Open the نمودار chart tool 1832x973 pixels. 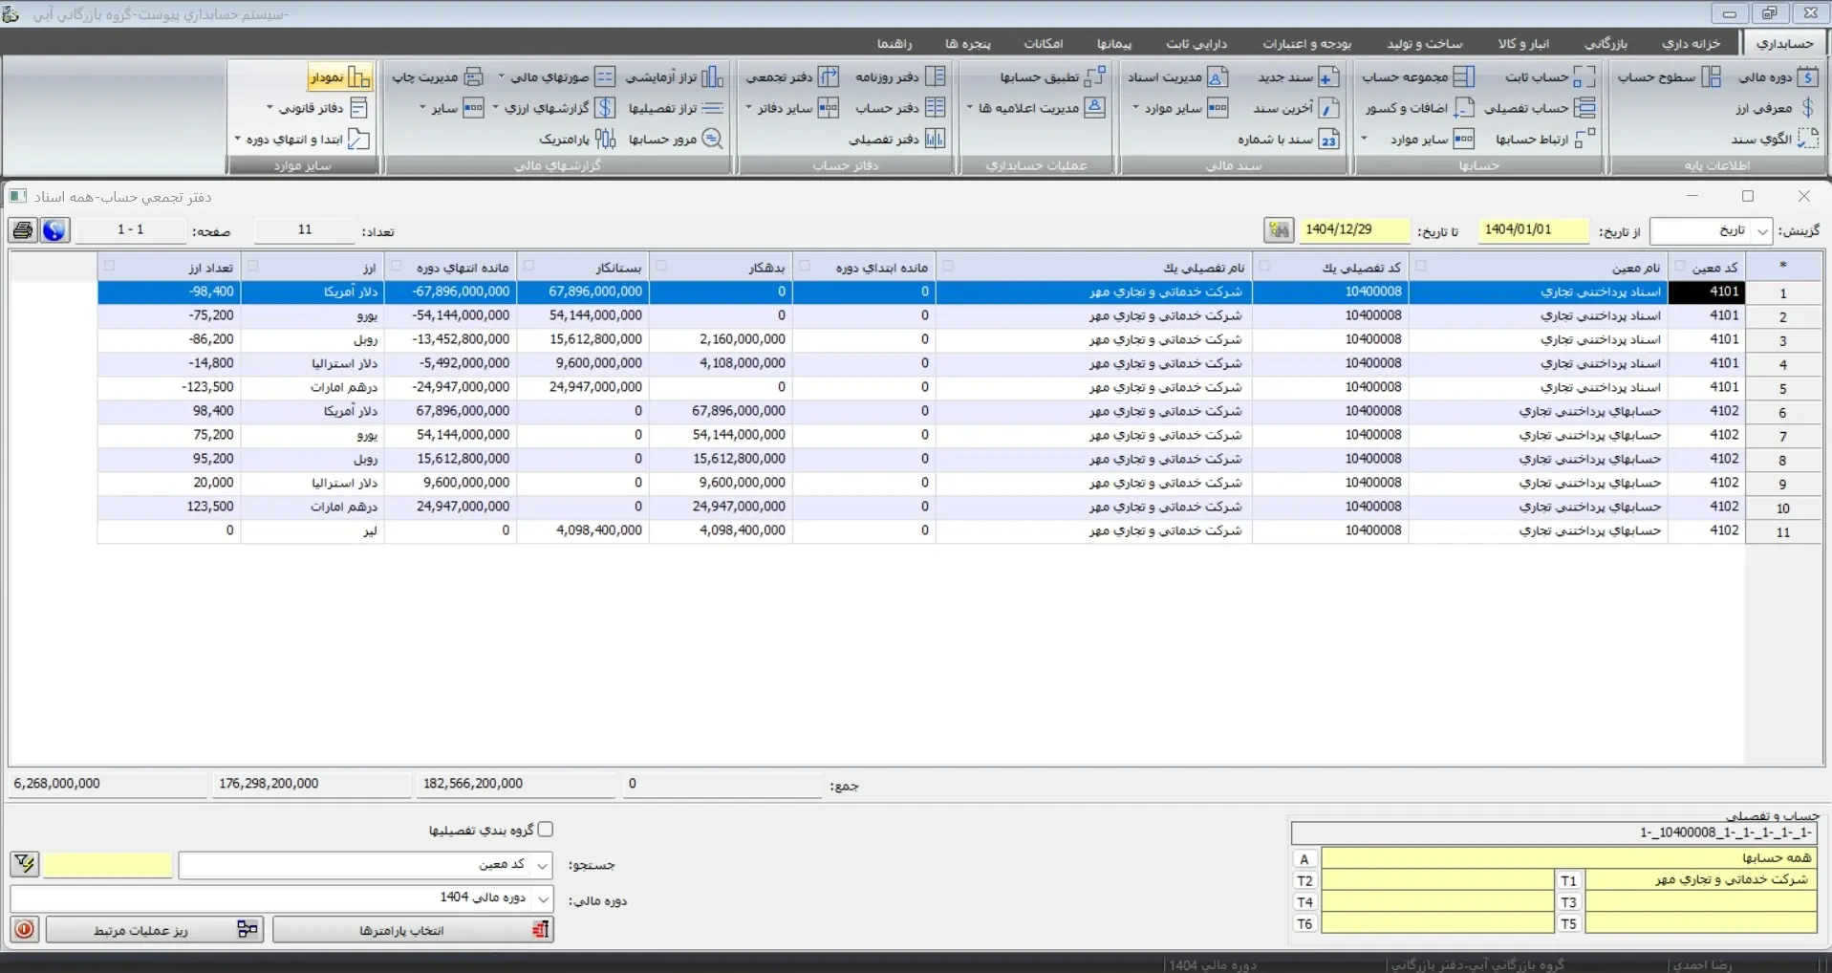(x=339, y=77)
